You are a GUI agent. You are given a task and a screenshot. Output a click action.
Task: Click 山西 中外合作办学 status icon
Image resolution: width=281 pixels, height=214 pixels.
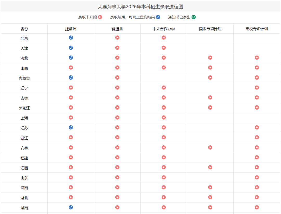[164, 68]
